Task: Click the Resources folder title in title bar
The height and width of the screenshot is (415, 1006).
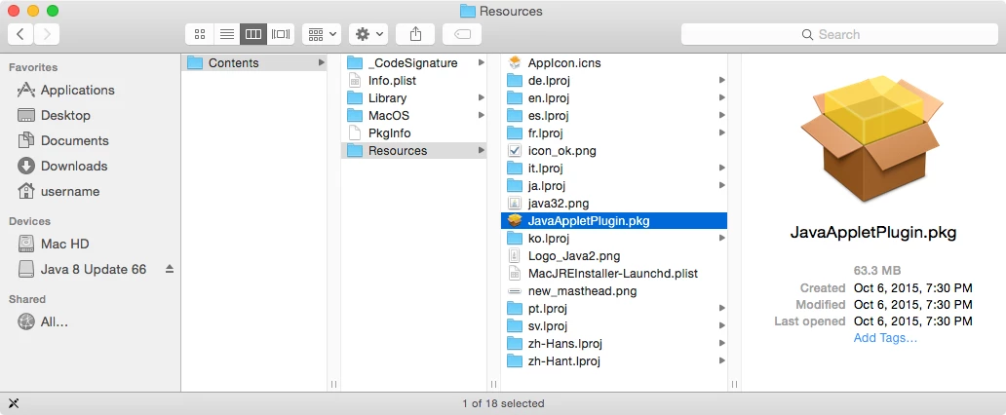Action: coord(501,11)
